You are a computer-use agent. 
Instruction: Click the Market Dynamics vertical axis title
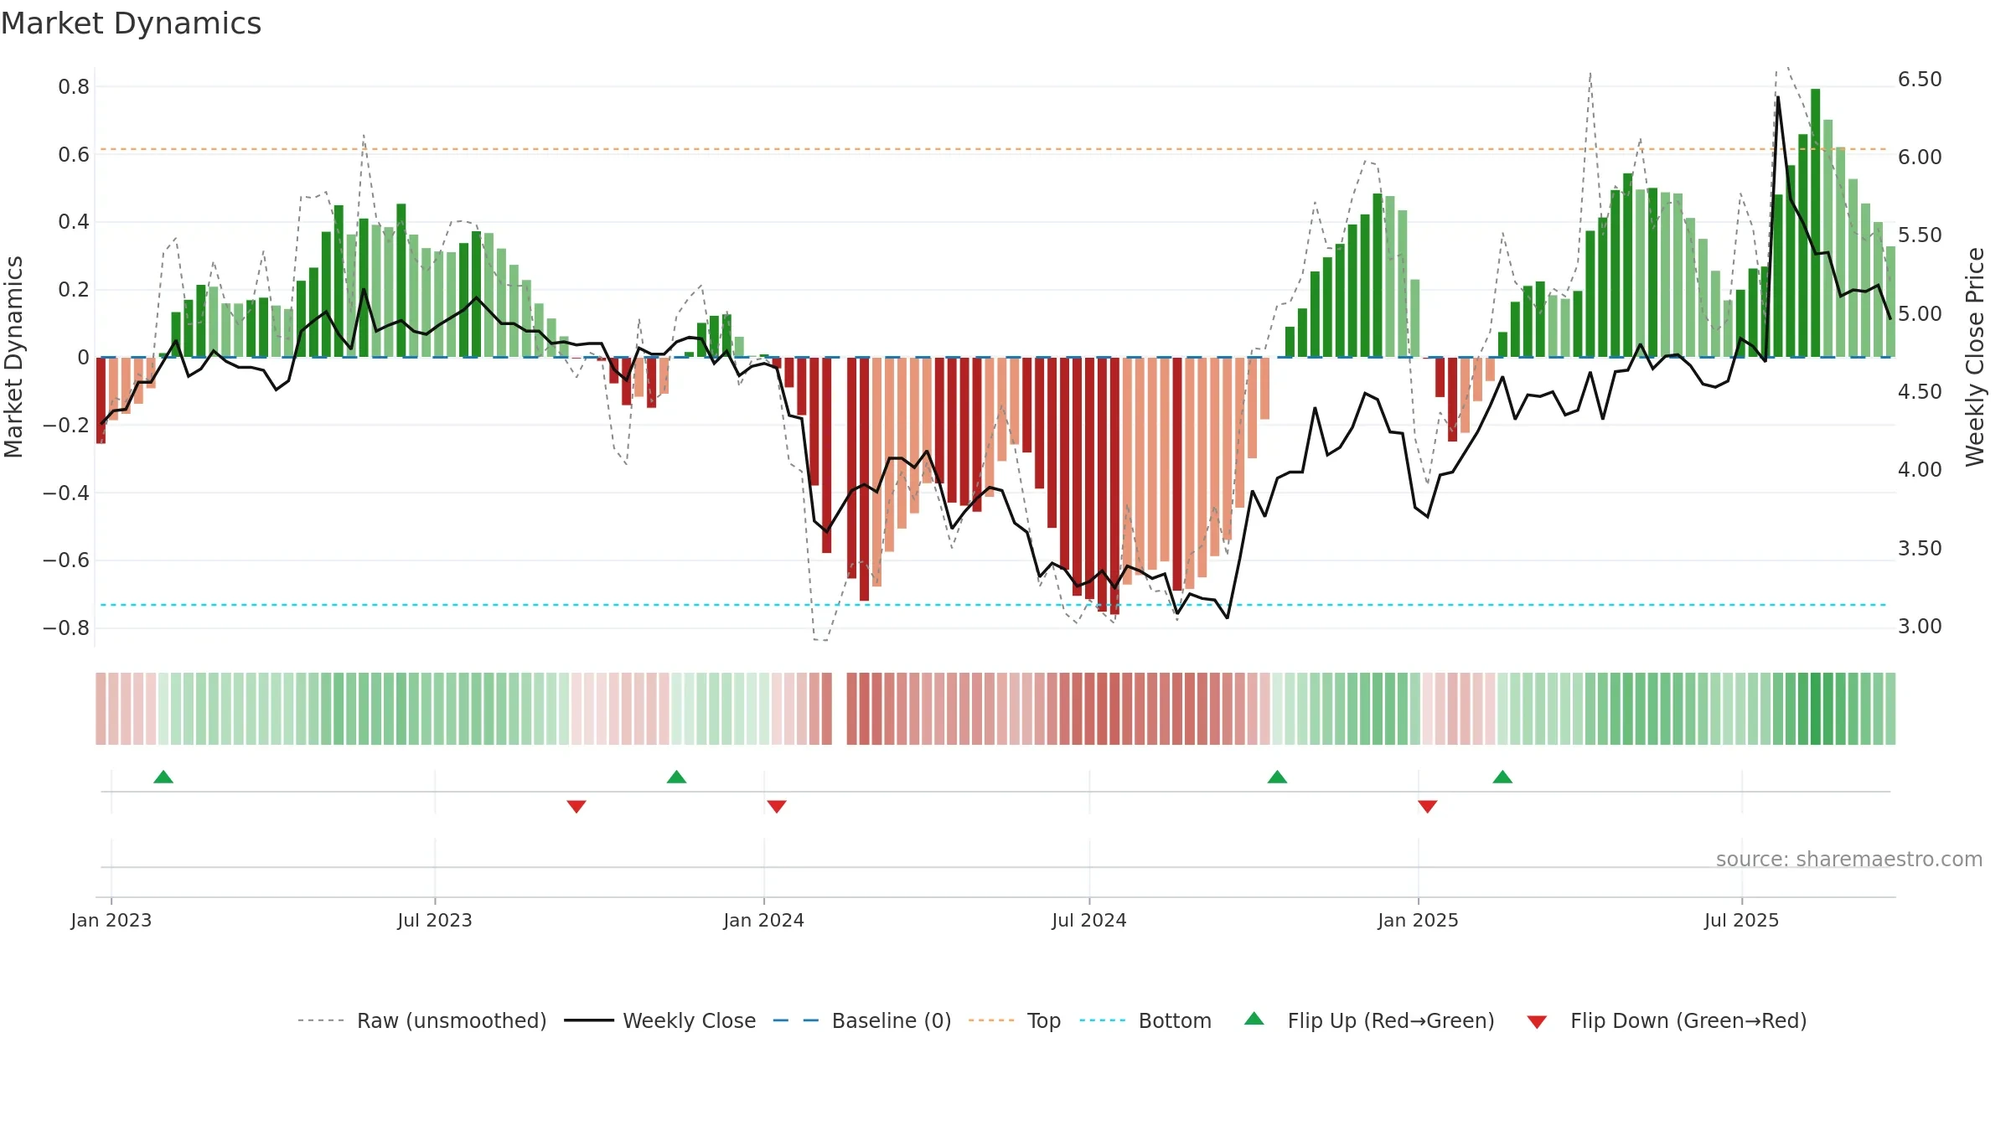coord(13,357)
